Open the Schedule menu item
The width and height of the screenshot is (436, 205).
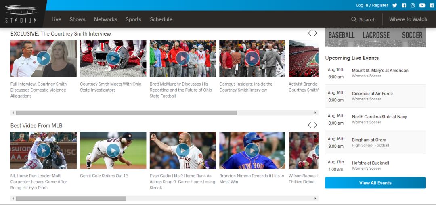pos(161,19)
